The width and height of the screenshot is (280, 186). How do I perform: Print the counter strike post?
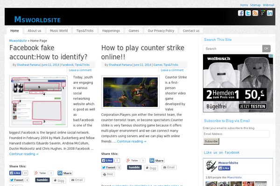[x=108, y=174]
